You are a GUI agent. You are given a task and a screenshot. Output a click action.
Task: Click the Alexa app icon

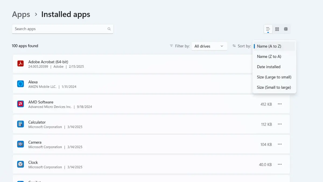pos(20,84)
